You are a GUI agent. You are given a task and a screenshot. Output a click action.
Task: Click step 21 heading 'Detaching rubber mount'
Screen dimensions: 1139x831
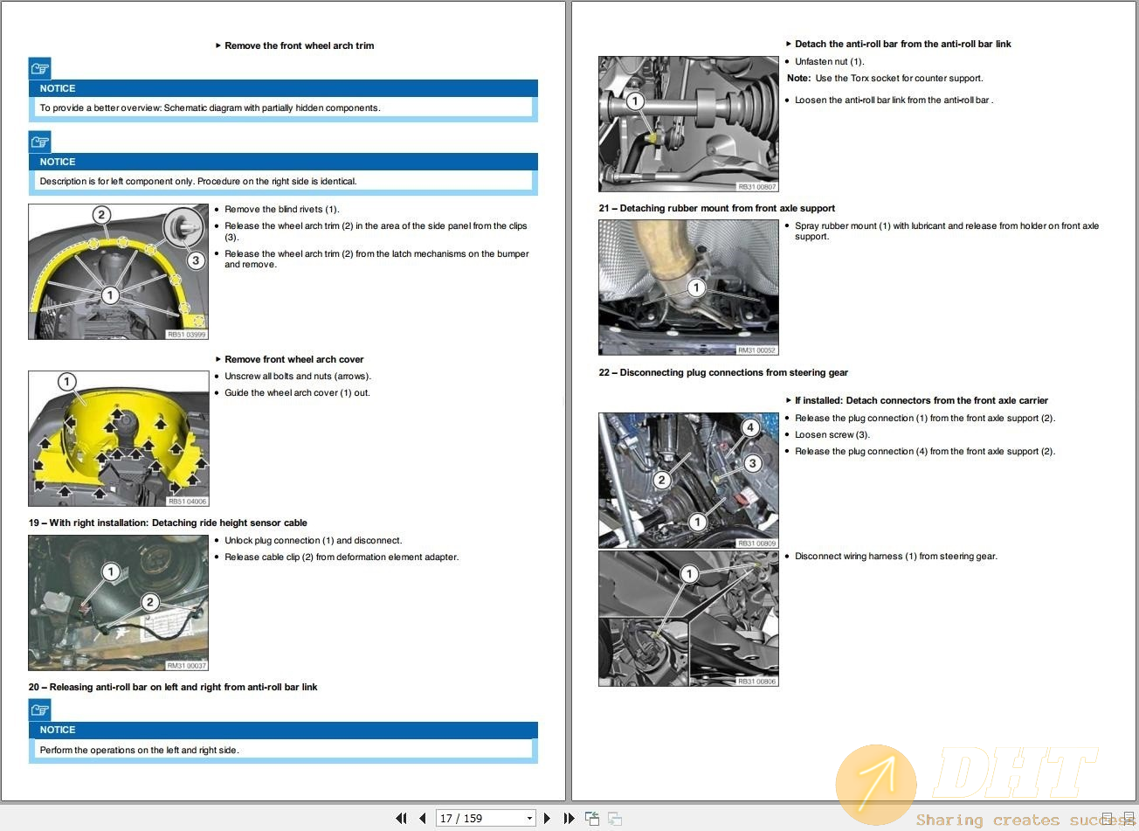pos(716,208)
